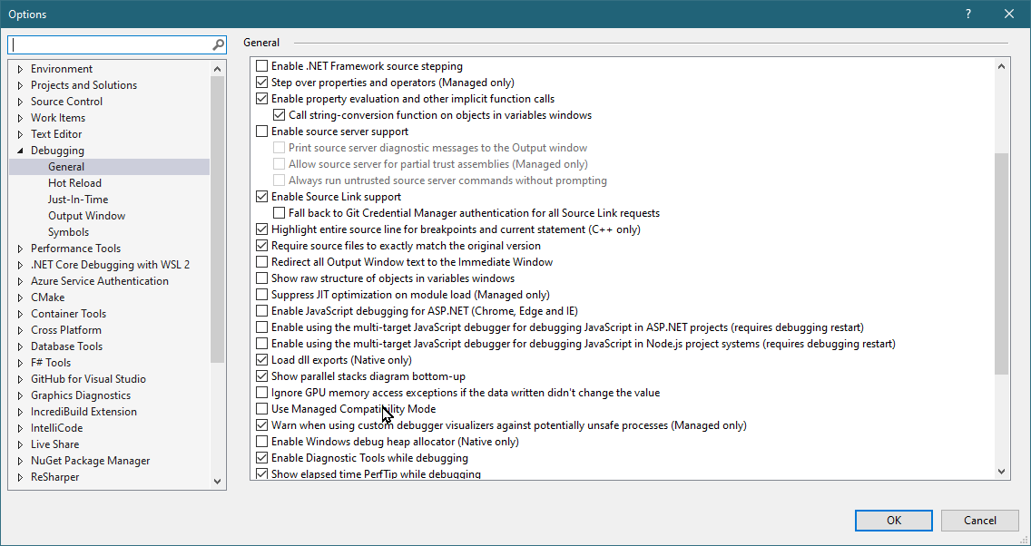Focus the options search box
This screenshot has height=546, width=1031.
coord(112,44)
